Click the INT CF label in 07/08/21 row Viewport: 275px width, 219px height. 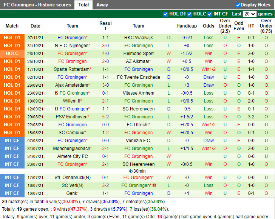12,140
